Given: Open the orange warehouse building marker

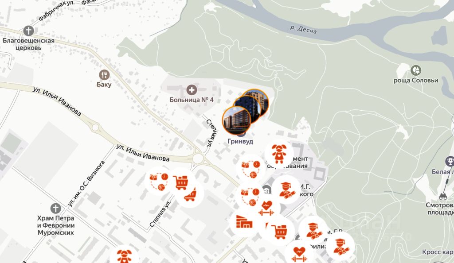Looking at the screenshot, I should coord(244,222).
